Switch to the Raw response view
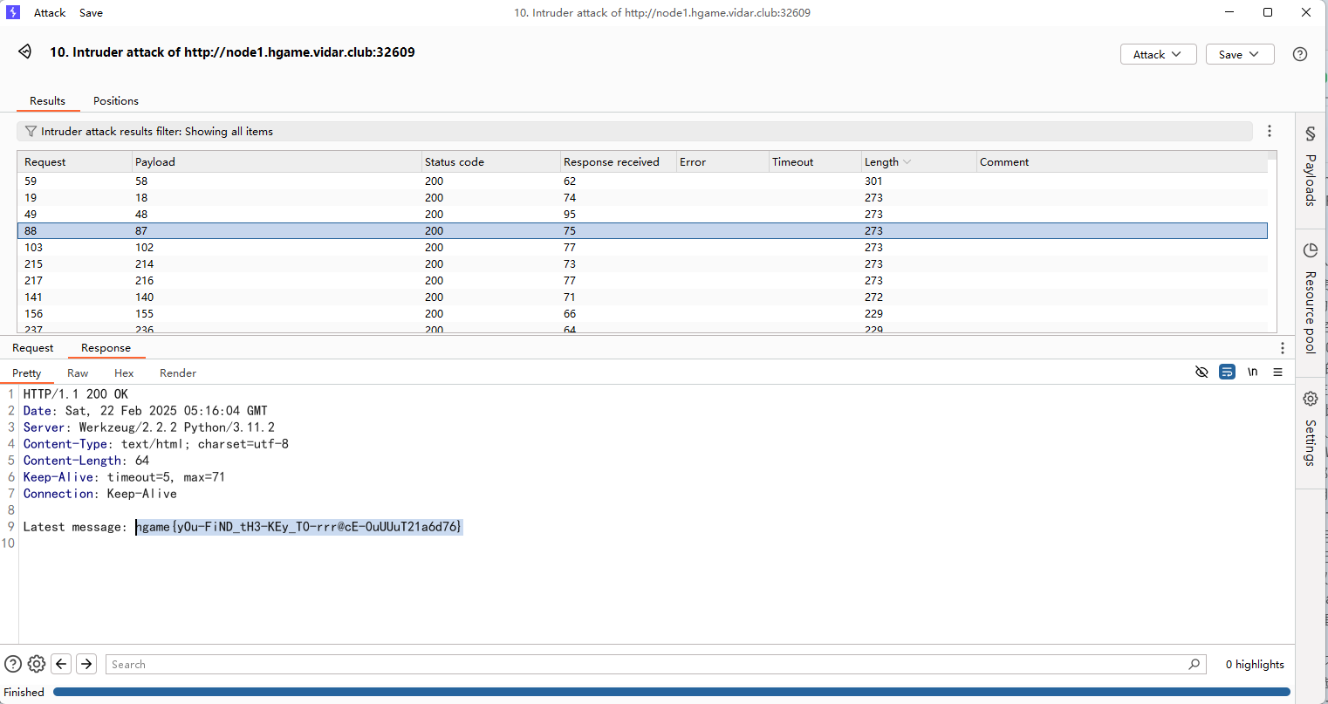 pyautogui.click(x=78, y=373)
